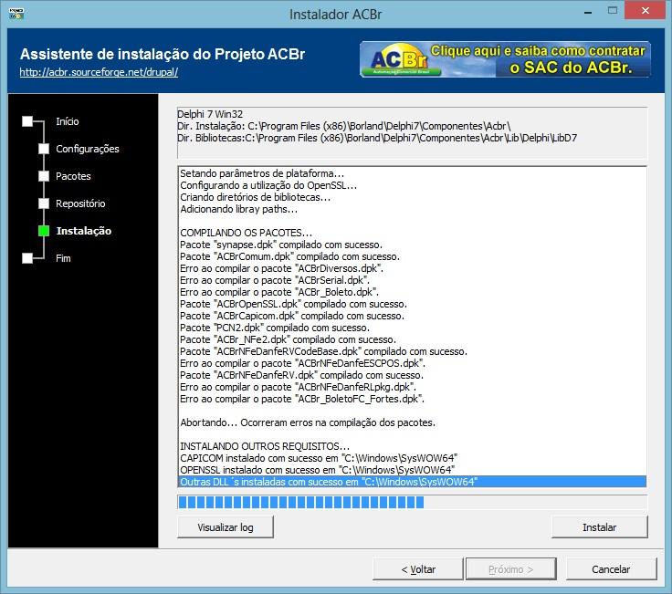
Task: Click the Início step label
Action: pos(68,121)
